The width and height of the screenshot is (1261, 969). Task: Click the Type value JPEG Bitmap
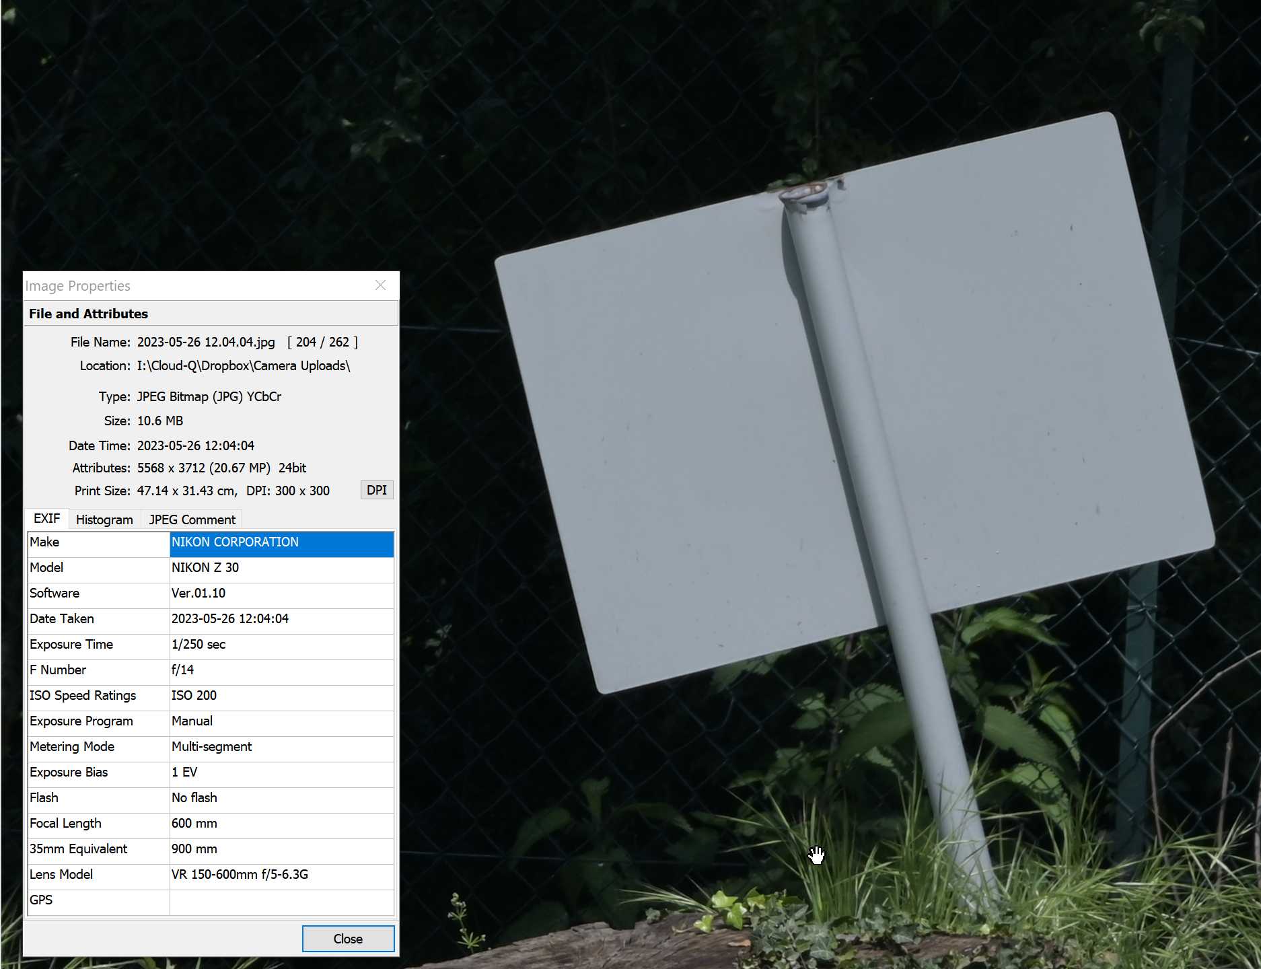tap(209, 397)
